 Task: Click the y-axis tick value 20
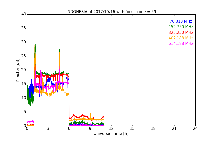click(x=24, y=70)
